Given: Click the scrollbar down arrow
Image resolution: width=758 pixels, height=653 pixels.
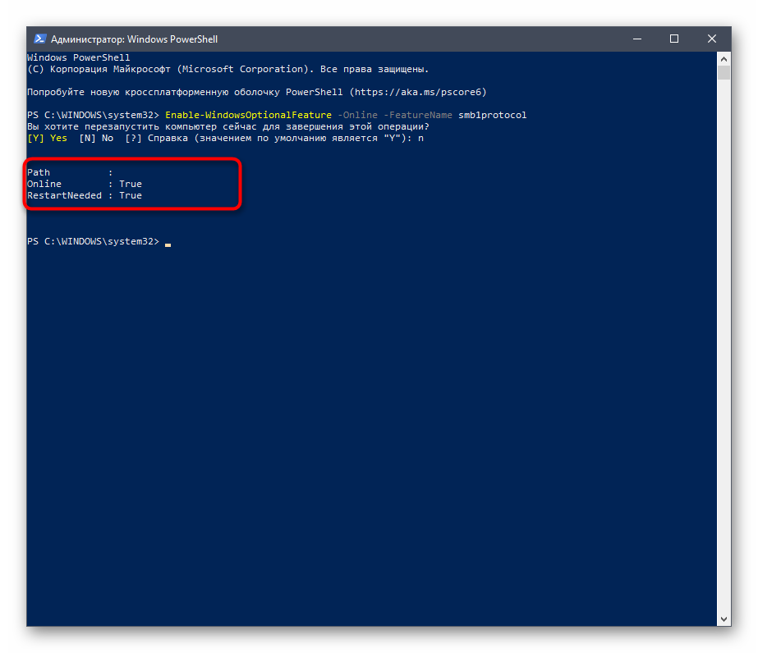Looking at the screenshot, I should point(724,619).
